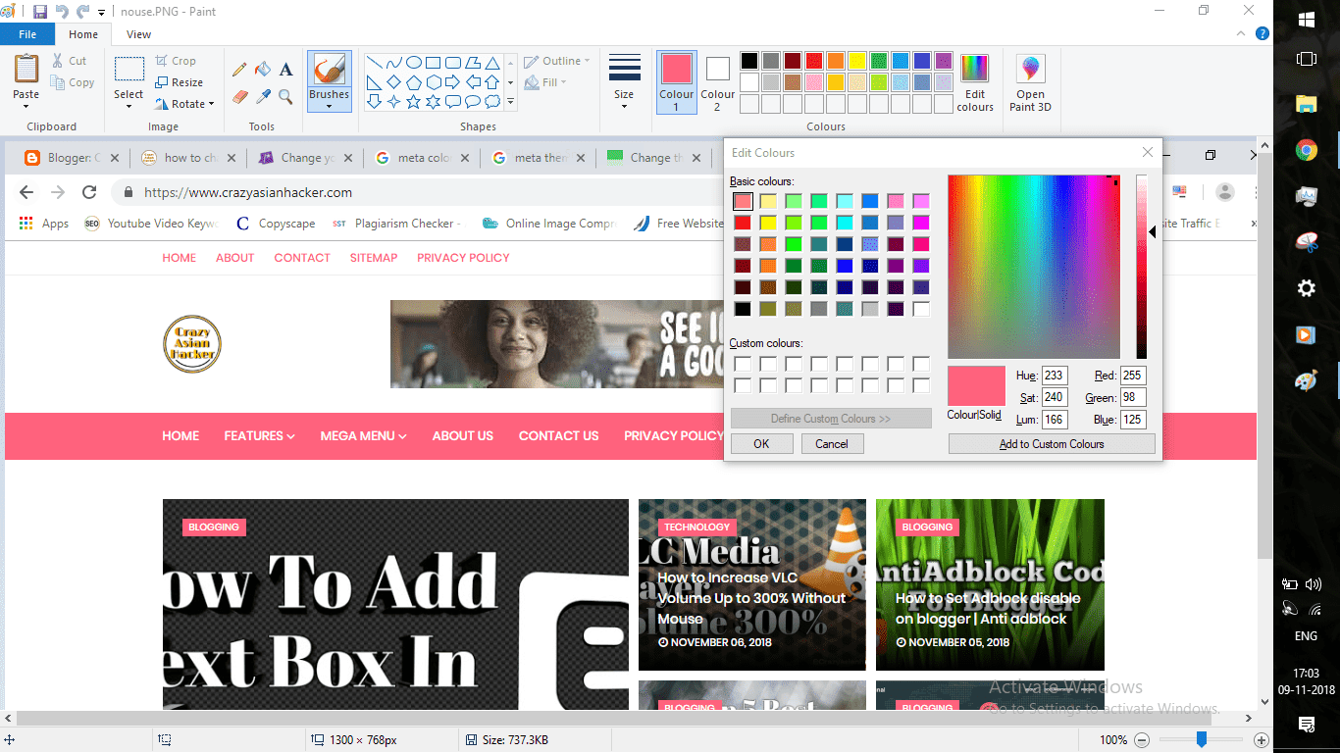
Task: Open the Rotate dropdown
Action: tap(184, 104)
